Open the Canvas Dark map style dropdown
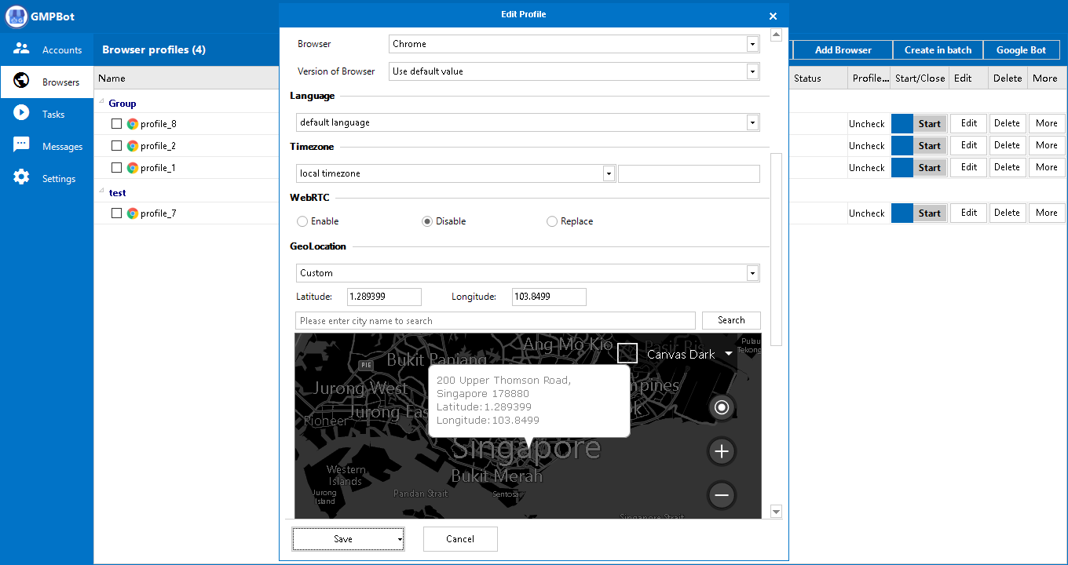This screenshot has width=1068, height=565. point(729,354)
